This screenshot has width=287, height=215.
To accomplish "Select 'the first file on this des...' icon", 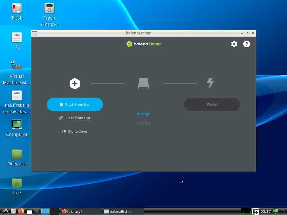I will click(x=17, y=102).
